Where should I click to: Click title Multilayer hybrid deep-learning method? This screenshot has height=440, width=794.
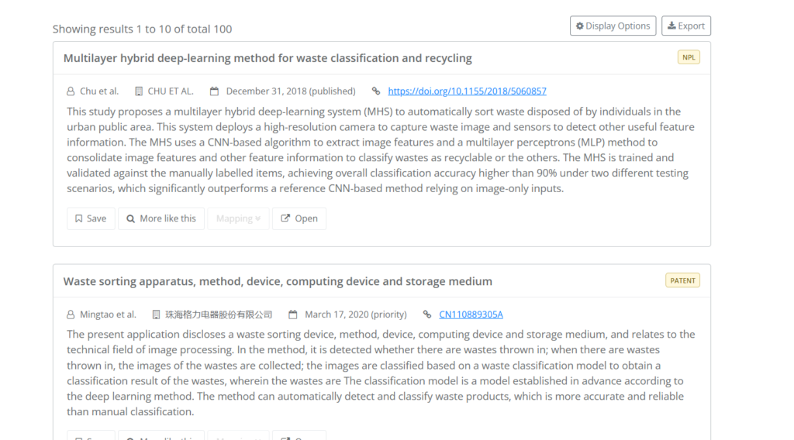pyautogui.click(x=268, y=58)
